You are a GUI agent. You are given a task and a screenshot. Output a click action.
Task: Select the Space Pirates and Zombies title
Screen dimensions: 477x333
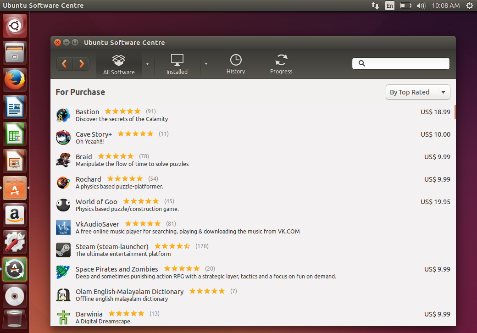click(117, 269)
